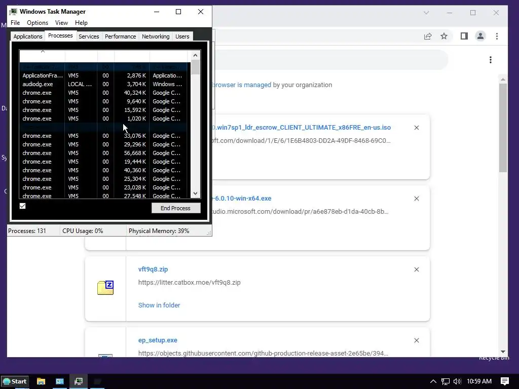519x389 pixels.
Task: Open the View menu
Action: (x=61, y=23)
